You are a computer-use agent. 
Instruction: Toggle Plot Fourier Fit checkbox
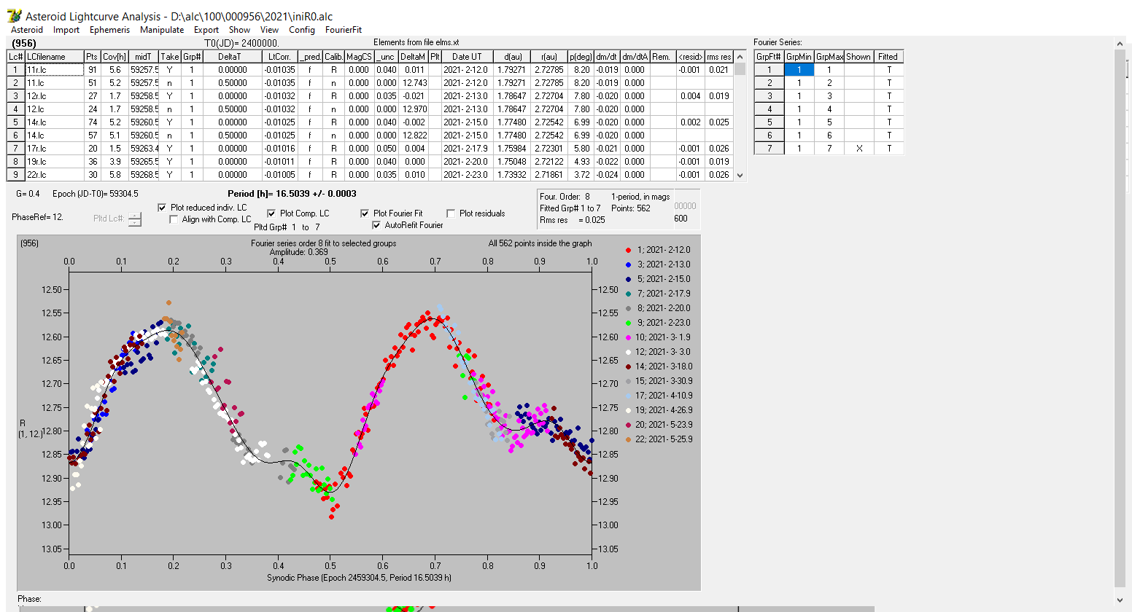(x=365, y=213)
